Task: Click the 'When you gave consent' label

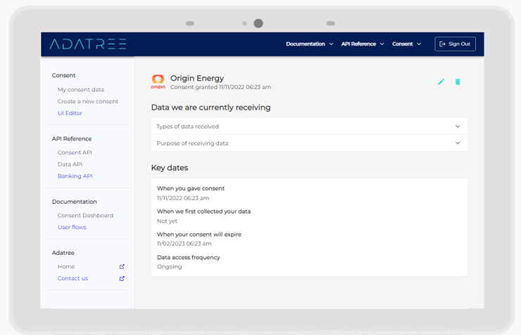Action: tap(191, 188)
